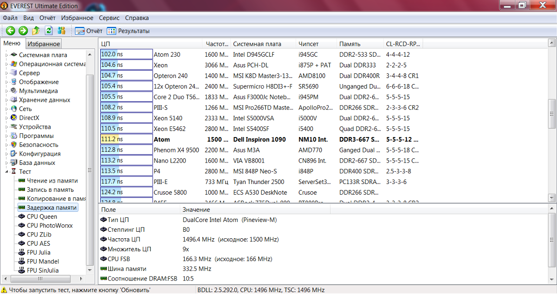Image resolution: width=557 pixels, height=294 pixels.
Task: Select the Программы tree icon
Action: tap(14, 136)
